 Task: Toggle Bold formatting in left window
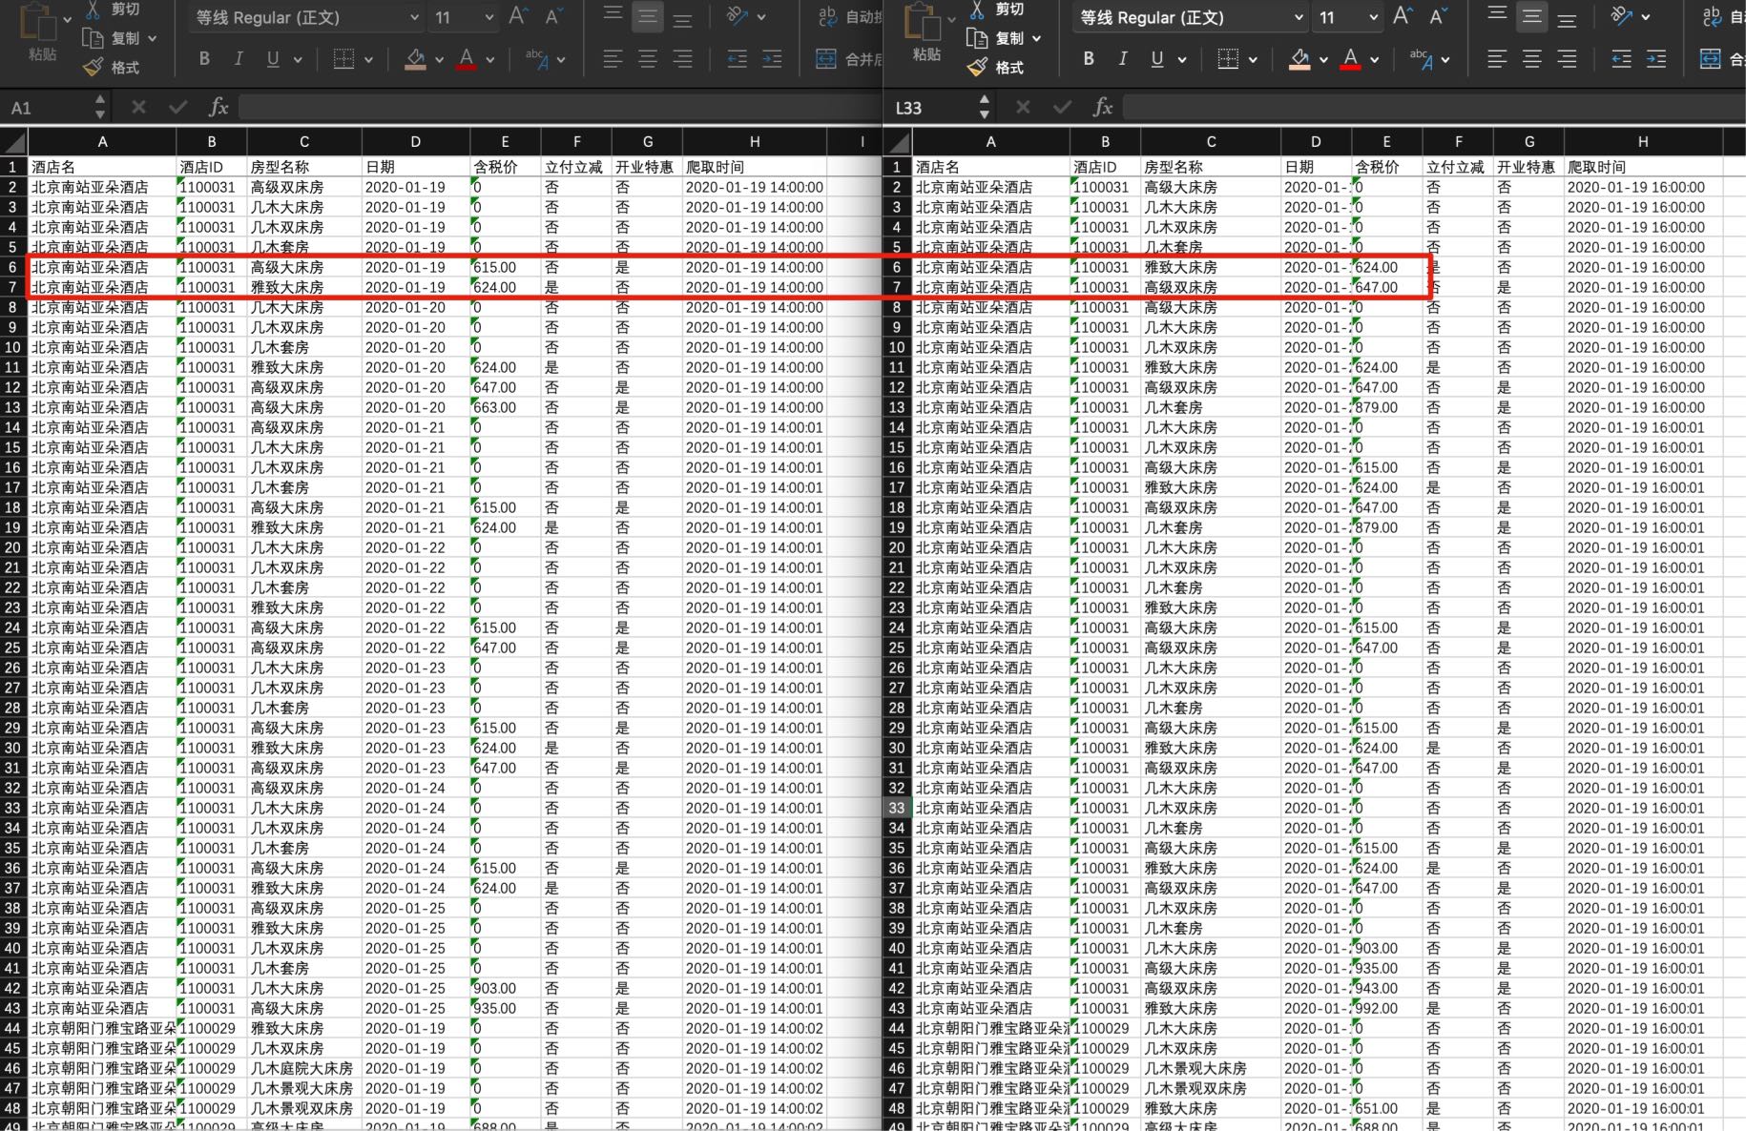click(204, 59)
